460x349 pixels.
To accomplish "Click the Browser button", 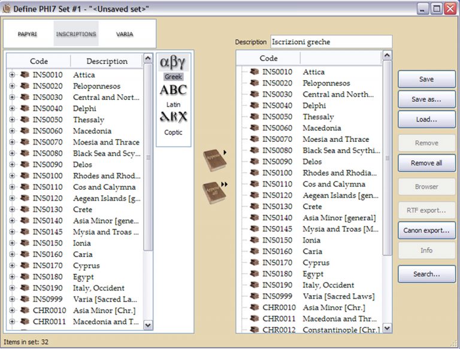I will [426, 187].
